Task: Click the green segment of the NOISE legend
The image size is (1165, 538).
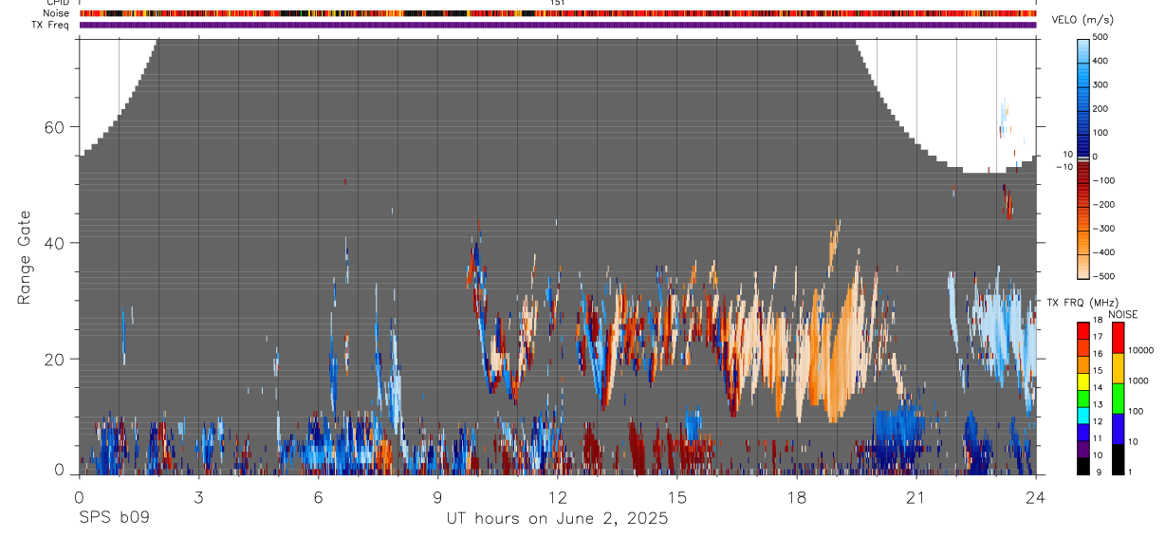Action: [x=1118, y=399]
